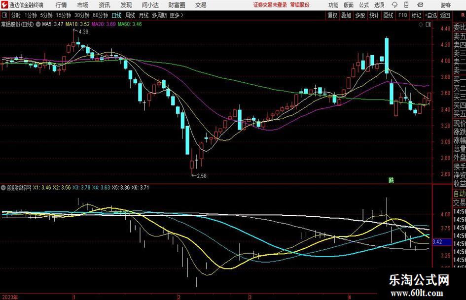Viewport: 466px width, 300px height.
Task: Open the 多周期 multi-period view
Action: pos(159,15)
